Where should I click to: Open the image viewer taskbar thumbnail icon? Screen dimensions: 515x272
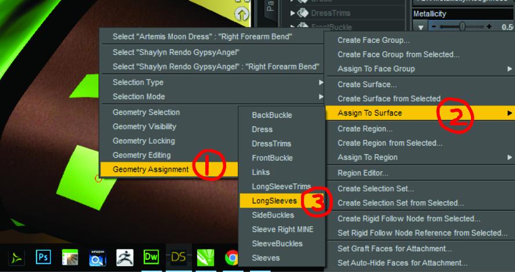70,258
